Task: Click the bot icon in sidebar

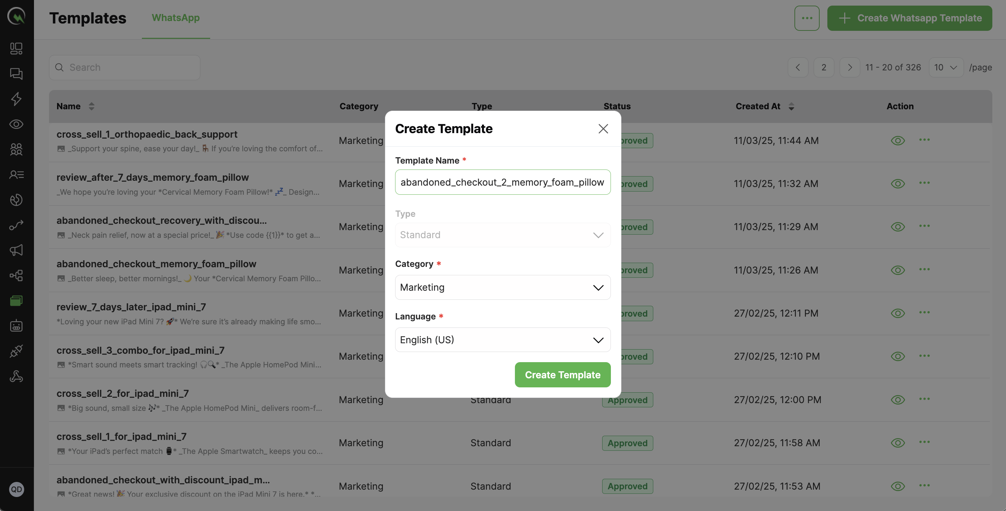Action: click(16, 326)
